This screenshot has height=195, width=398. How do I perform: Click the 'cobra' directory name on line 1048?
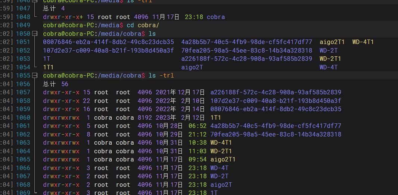(216, 17)
